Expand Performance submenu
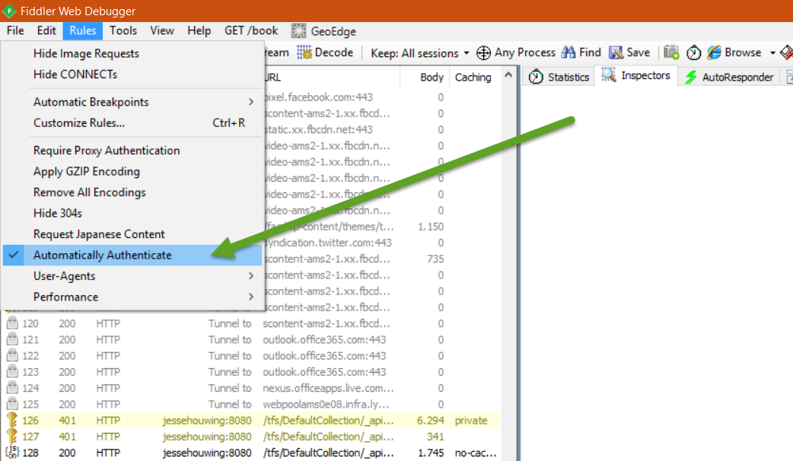The height and width of the screenshot is (461, 793). pyautogui.click(x=132, y=297)
